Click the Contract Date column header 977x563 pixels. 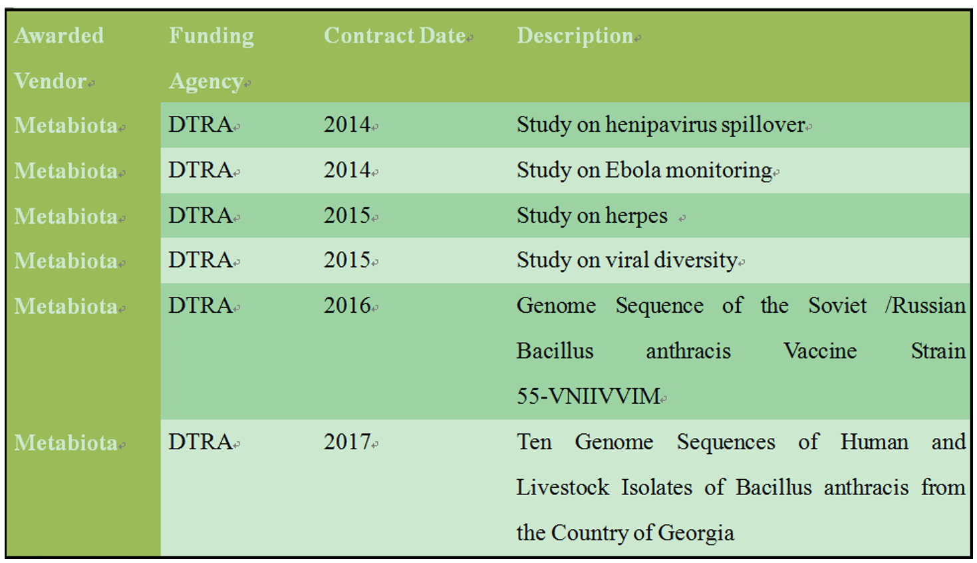tap(394, 36)
